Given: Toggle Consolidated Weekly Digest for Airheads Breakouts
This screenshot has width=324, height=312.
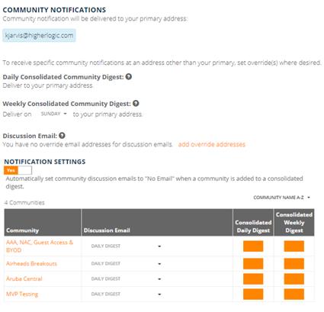Looking at the screenshot, I should pos(294,264).
